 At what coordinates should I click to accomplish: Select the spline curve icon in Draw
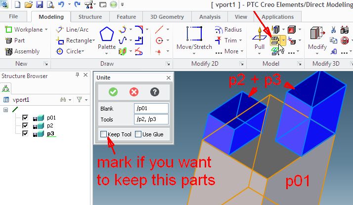pos(123,41)
